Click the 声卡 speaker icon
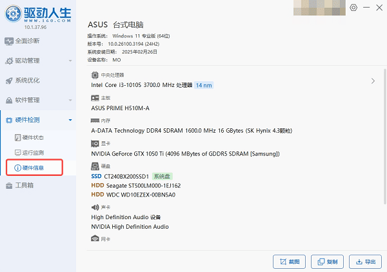The height and width of the screenshot is (272, 387). (95, 207)
